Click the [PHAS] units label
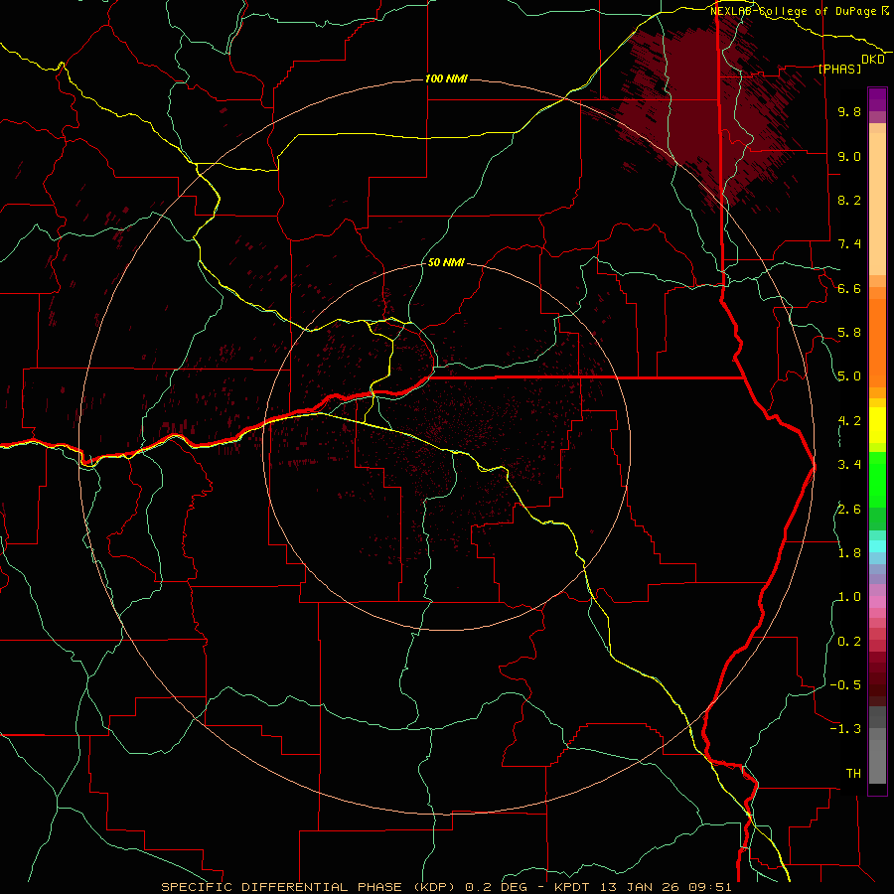The height and width of the screenshot is (894, 894). pos(839,69)
